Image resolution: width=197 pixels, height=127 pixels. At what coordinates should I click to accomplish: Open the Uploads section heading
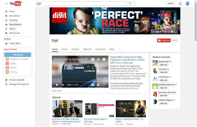click(x=56, y=98)
